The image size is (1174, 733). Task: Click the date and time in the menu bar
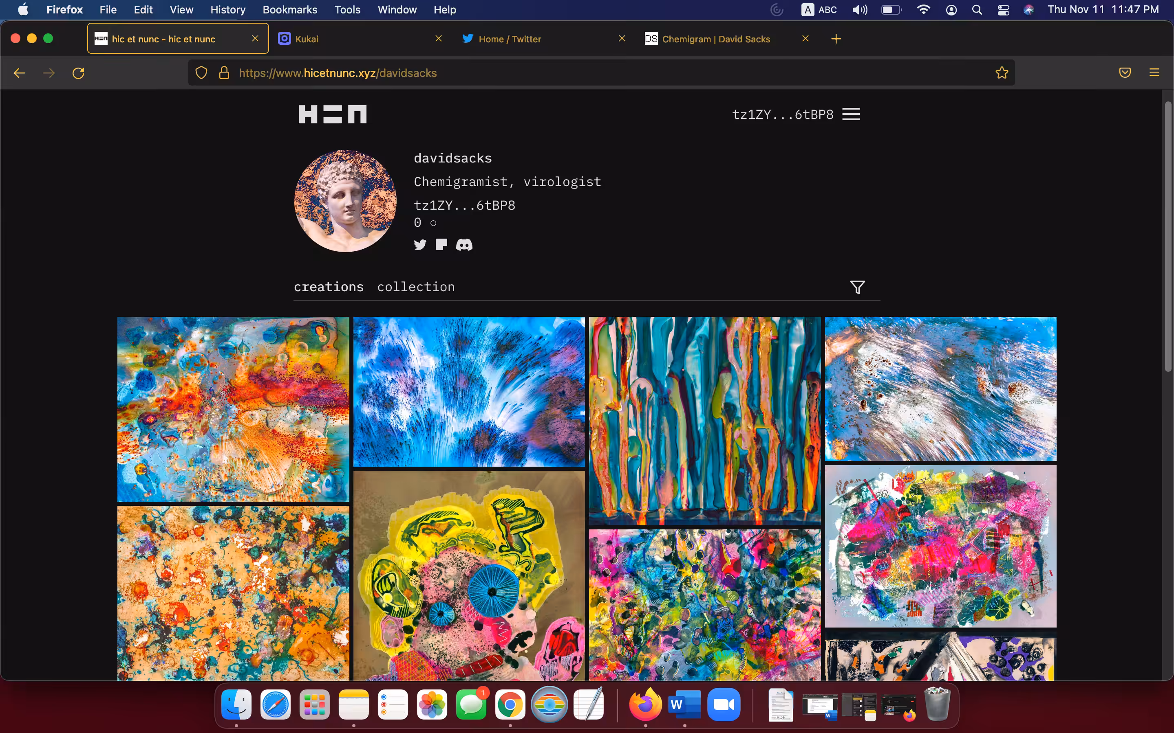tap(1103, 10)
